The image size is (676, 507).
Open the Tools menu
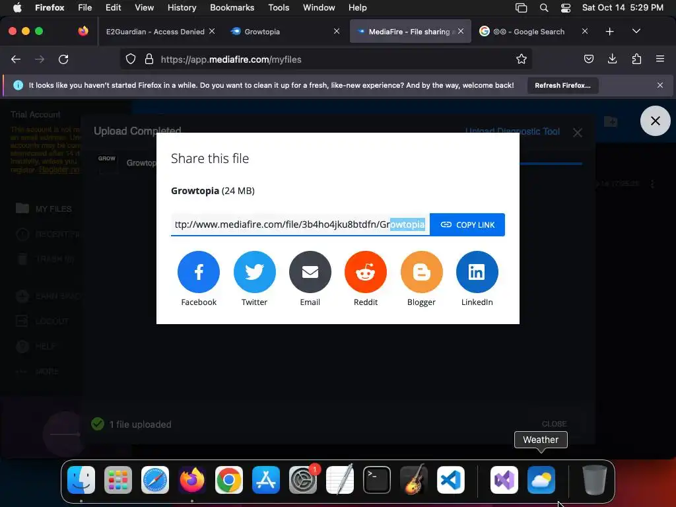point(279,7)
